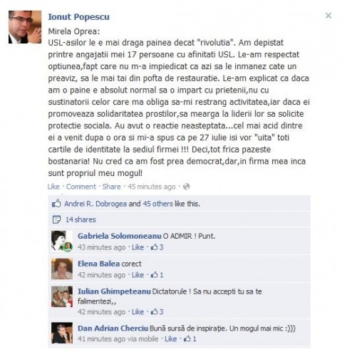Click thumbs-up count on Dan Adrian Cherciu's comment

[190, 338]
